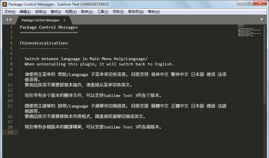Open the 首选项(N) menu
Image resolution: width=269 pixels, height=158 pixels.
pyautogui.click(x=136, y=12)
